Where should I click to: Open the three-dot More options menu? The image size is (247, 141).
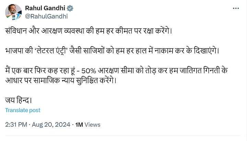tap(236, 8)
